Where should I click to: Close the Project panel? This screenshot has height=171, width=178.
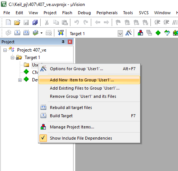(70, 42)
